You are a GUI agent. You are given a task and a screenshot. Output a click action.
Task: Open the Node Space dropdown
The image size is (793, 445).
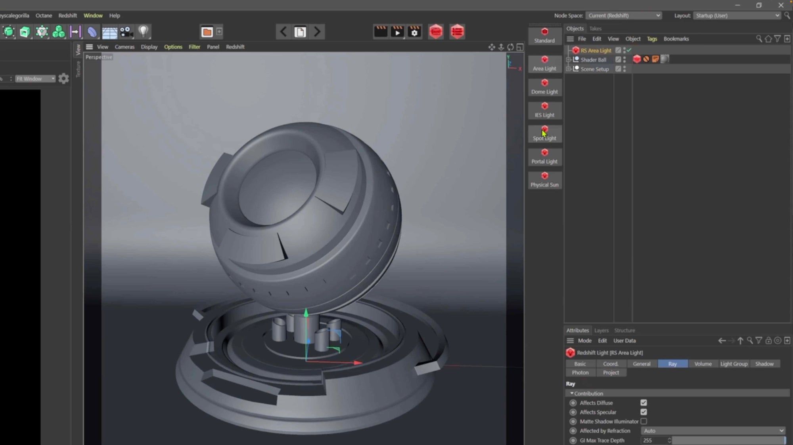click(624, 15)
